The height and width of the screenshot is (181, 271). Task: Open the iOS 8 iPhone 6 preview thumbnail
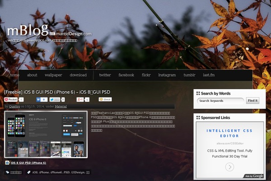46,134
